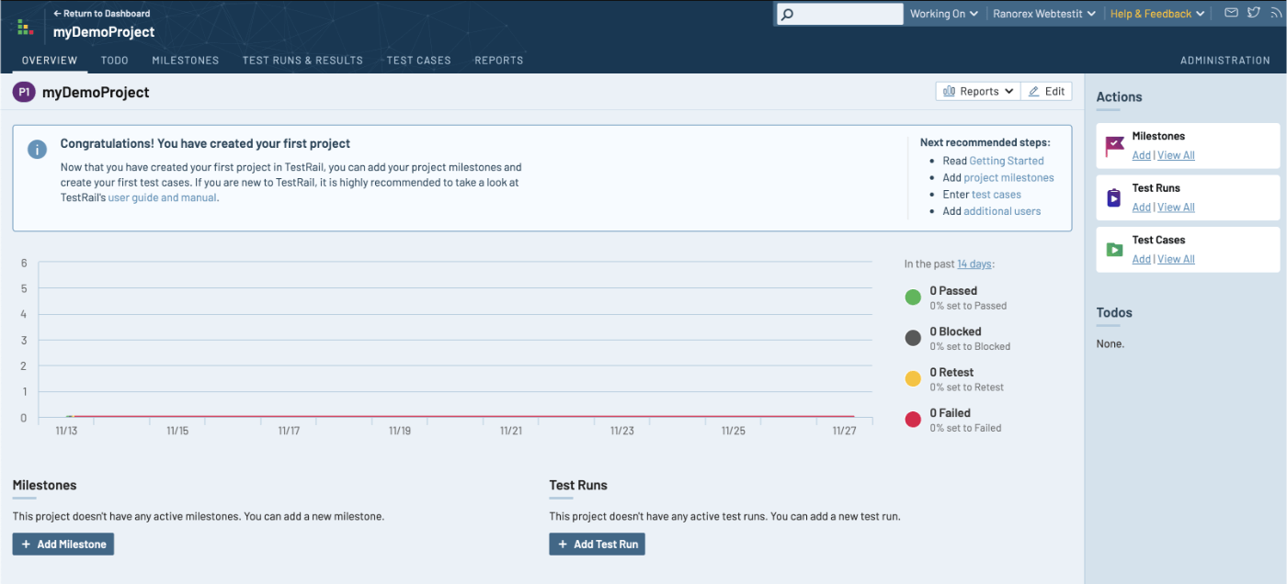Click View All under Test Cases in Actions
Image resolution: width=1287 pixels, height=584 pixels.
[1176, 259]
